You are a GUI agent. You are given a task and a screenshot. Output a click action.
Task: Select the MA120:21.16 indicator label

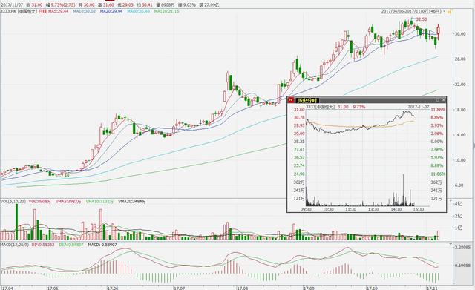pos(166,11)
